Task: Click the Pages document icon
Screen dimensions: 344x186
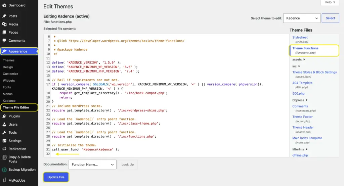Action: (x=4, y=33)
